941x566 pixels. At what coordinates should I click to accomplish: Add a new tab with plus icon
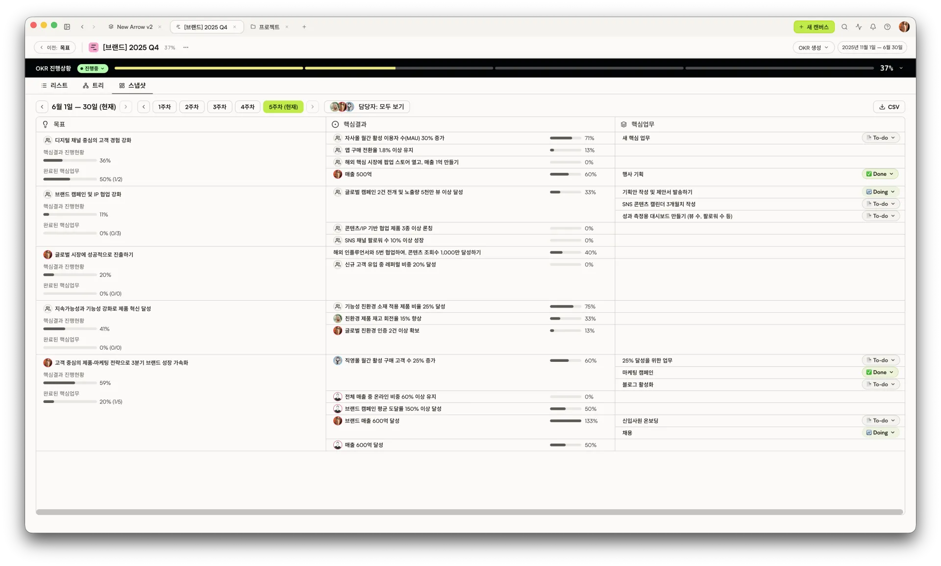click(x=304, y=27)
